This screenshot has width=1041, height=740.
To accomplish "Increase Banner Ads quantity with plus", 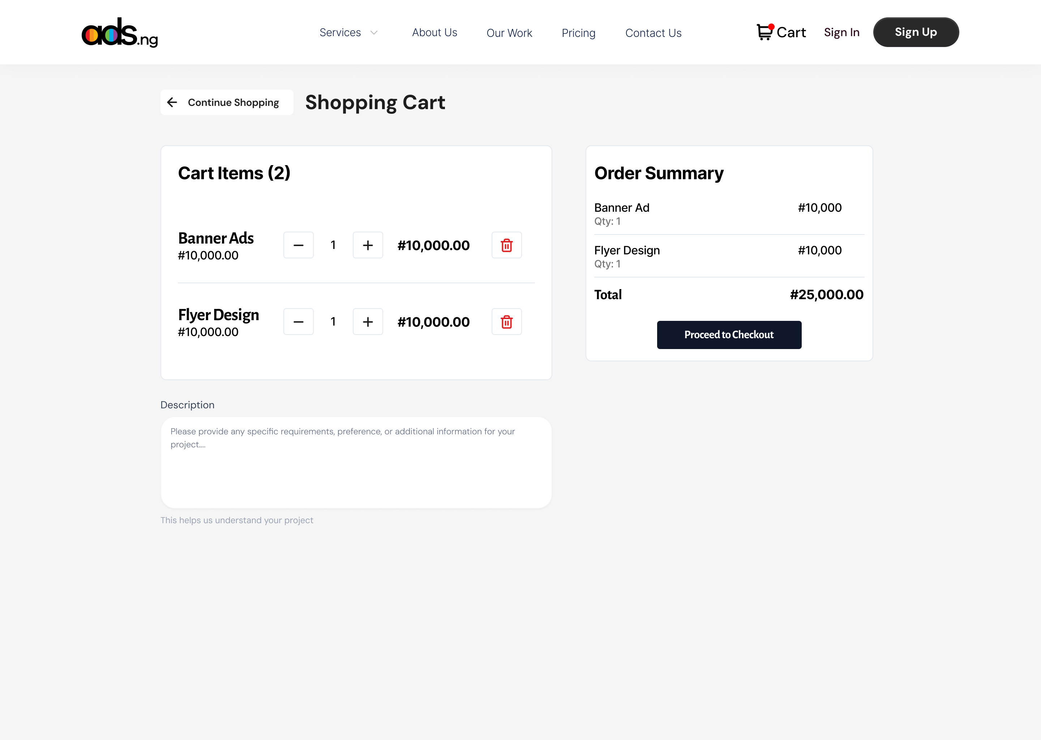I will pos(368,245).
